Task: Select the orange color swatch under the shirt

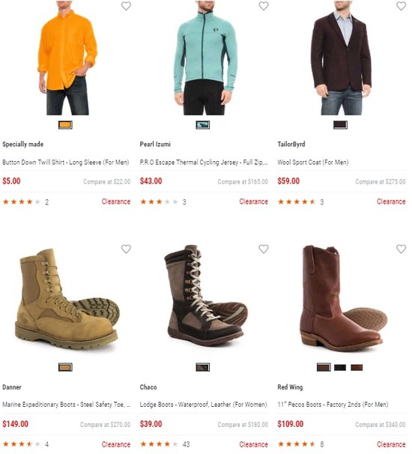Action: click(65, 125)
